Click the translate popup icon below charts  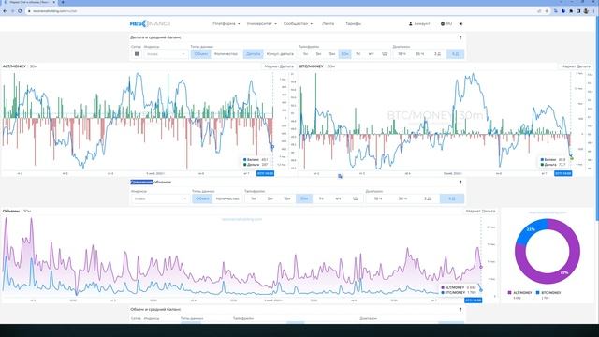tap(340, 176)
